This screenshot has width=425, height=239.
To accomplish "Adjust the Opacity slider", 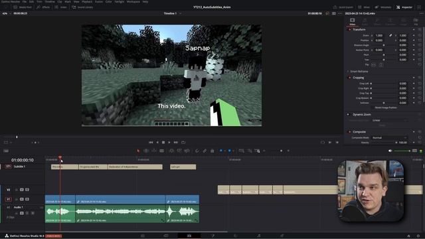I will pyautogui.click(x=384, y=143).
